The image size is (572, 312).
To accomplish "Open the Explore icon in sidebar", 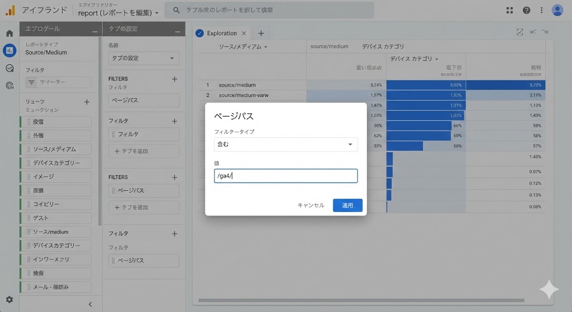I will coord(9,68).
